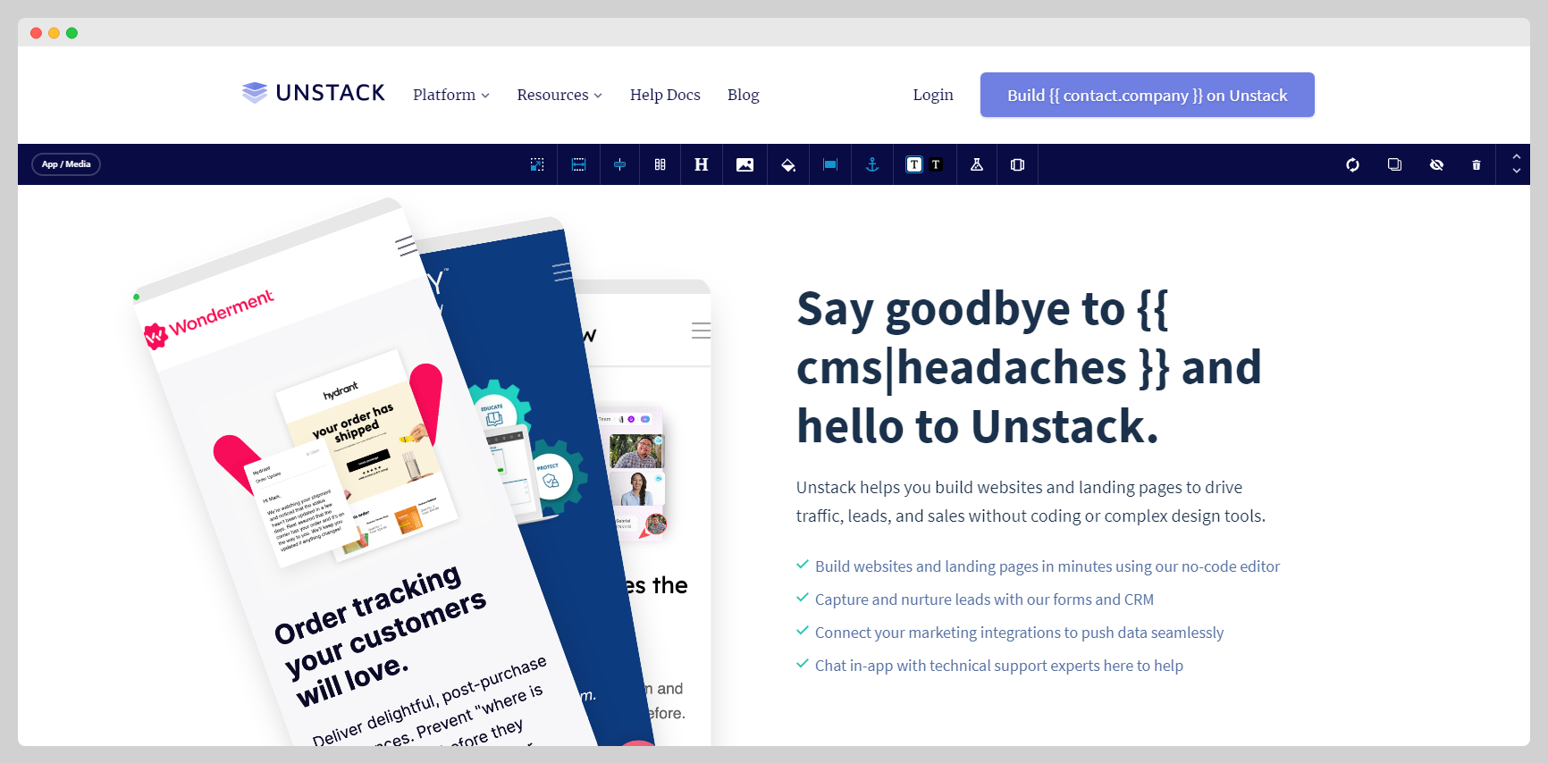Image resolution: width=1548 pixels, height=763 pixels.
Task: Click the circular refresh arrows icon
Action: [x=1353, y=164]
